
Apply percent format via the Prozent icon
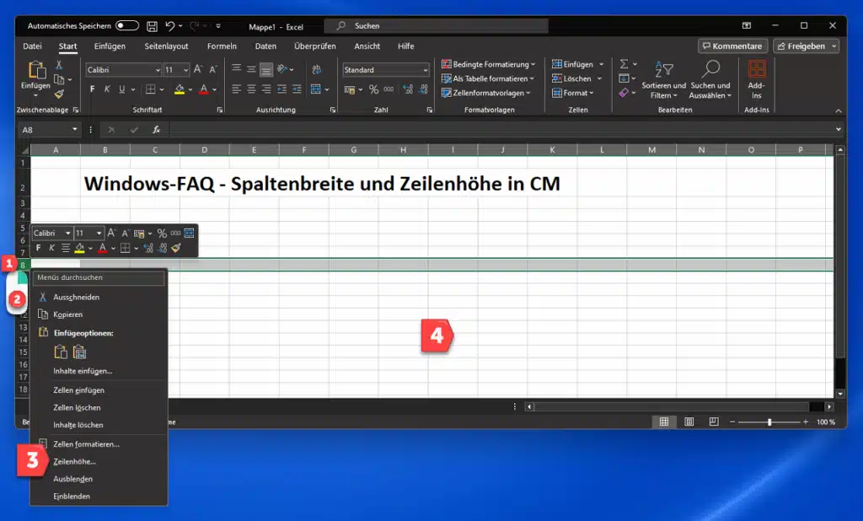(x=373, y=89)
